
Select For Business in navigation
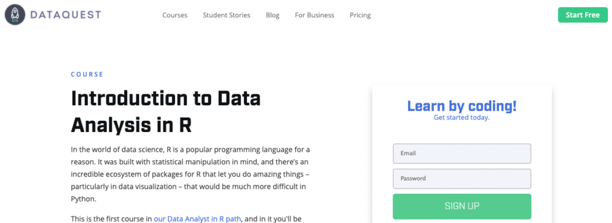314,15
